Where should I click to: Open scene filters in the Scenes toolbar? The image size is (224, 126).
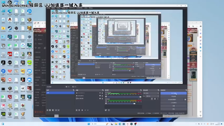53,110
